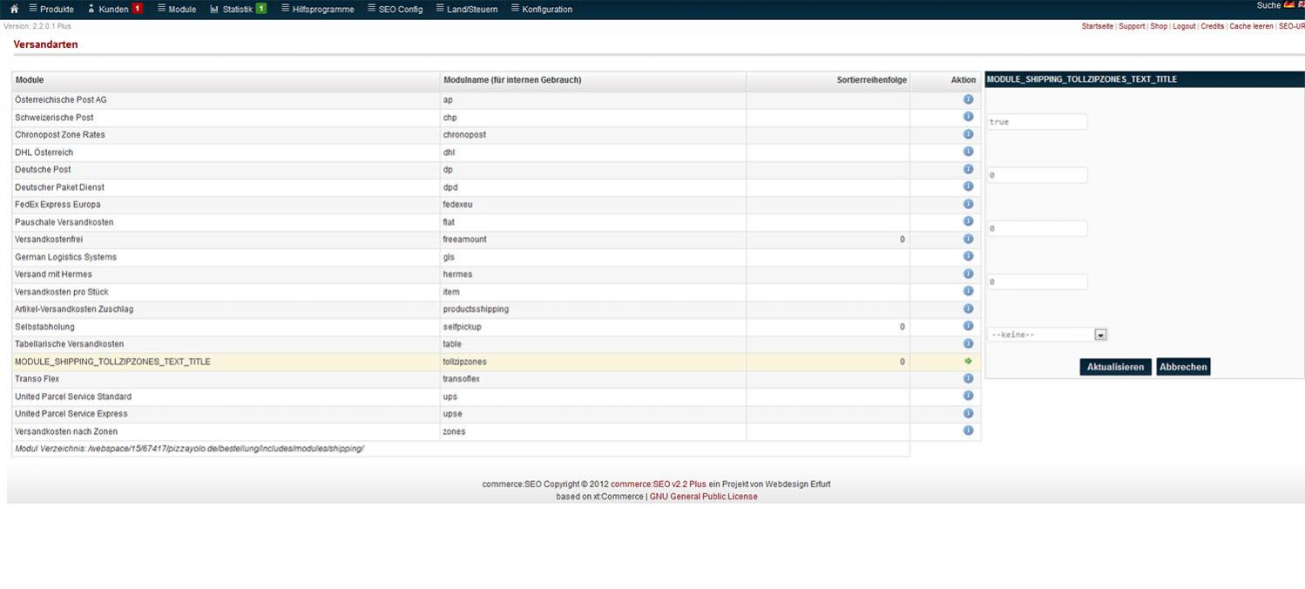Follow the Cache leeren link
This screenshot has width=1305, height=589.
1251,26
